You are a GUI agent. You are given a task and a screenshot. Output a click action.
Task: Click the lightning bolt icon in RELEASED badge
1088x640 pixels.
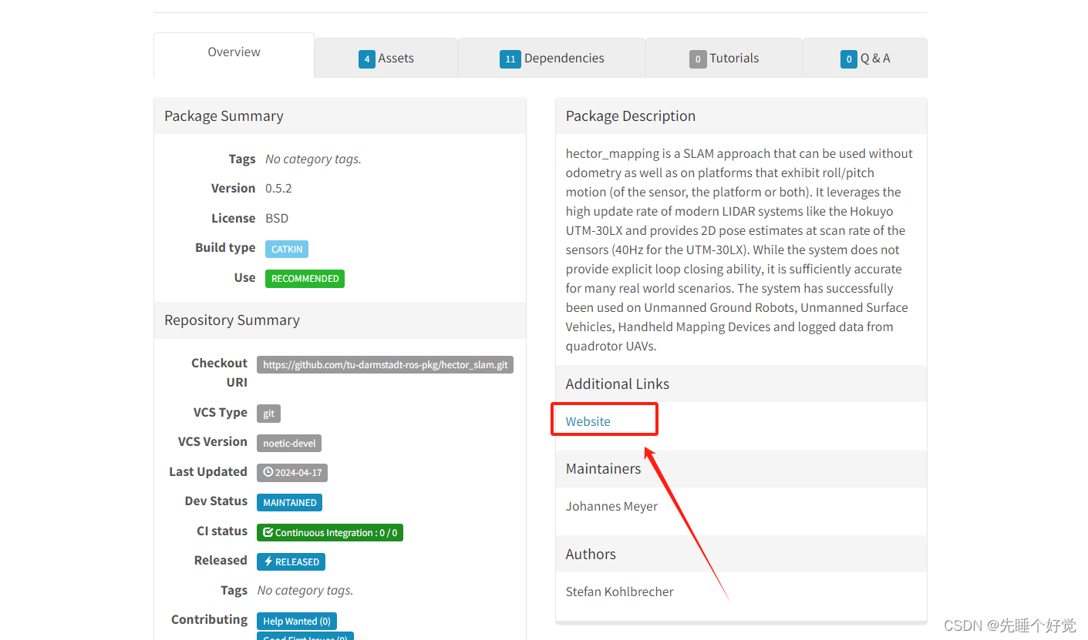tap(268, 561)
